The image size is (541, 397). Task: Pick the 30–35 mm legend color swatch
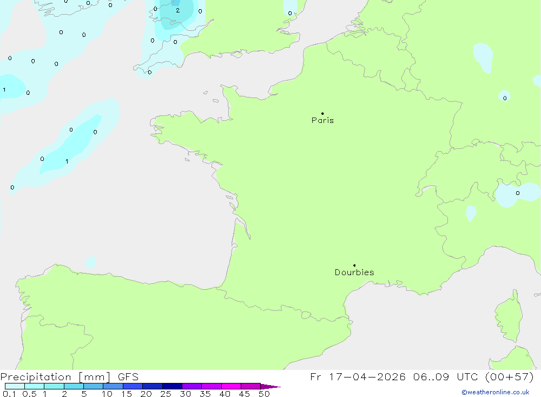pos(192,386)
